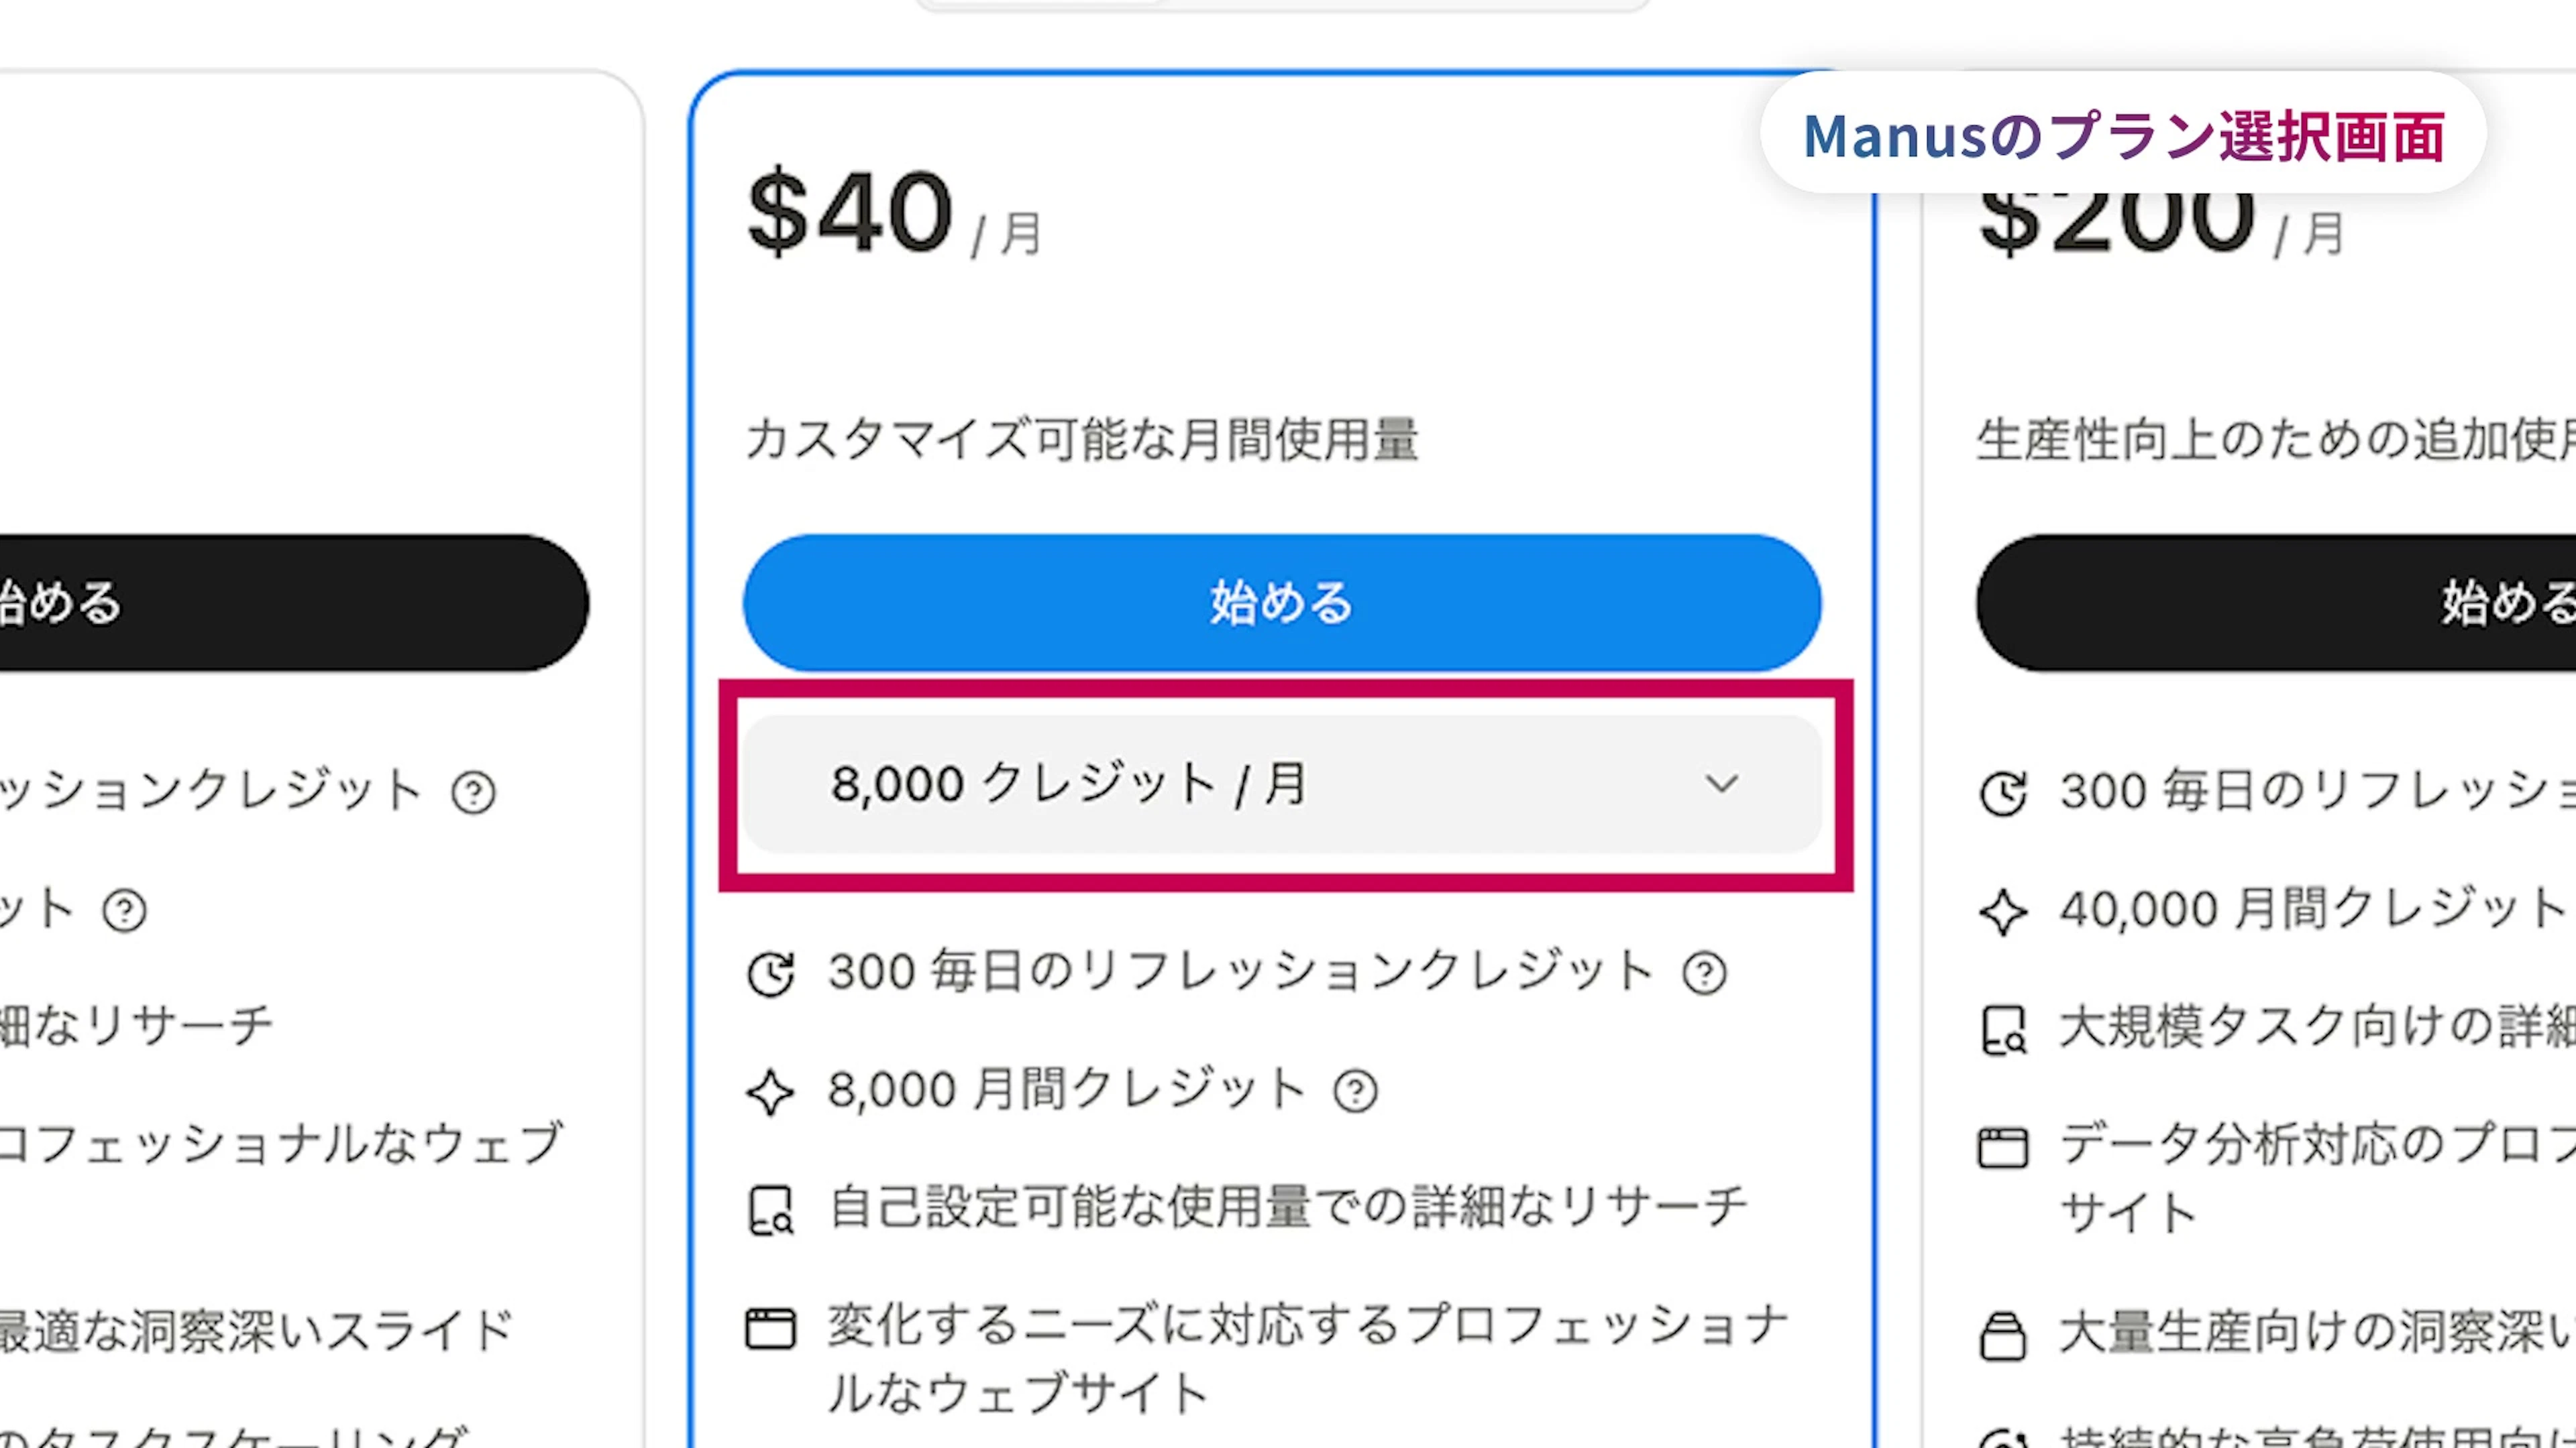Click help icon beside 300 毎日のリフレッションクレジット

[x=1704, y=973]
